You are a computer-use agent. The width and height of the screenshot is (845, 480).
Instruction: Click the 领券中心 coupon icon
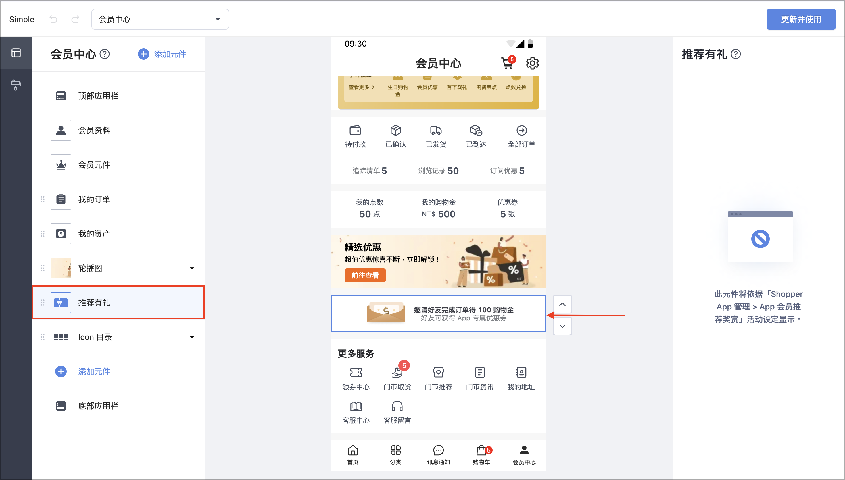[x=356, y=373]
